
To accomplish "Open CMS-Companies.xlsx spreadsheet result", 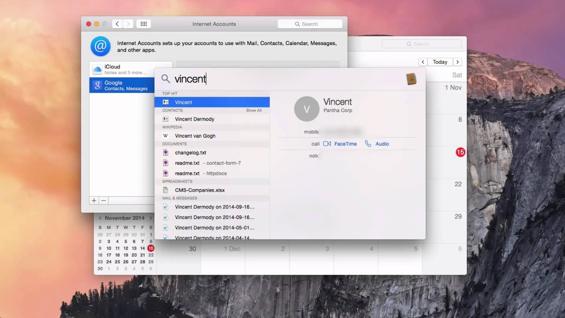I will click(212, 190).
